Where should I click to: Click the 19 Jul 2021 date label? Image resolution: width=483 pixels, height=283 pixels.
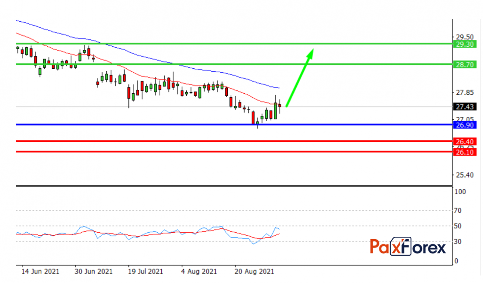click(145, 271)
